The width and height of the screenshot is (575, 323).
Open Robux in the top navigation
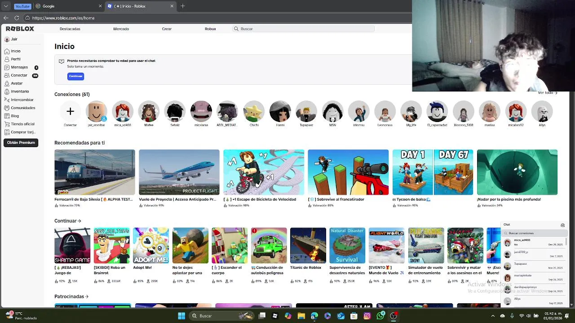tap(210, 29)
